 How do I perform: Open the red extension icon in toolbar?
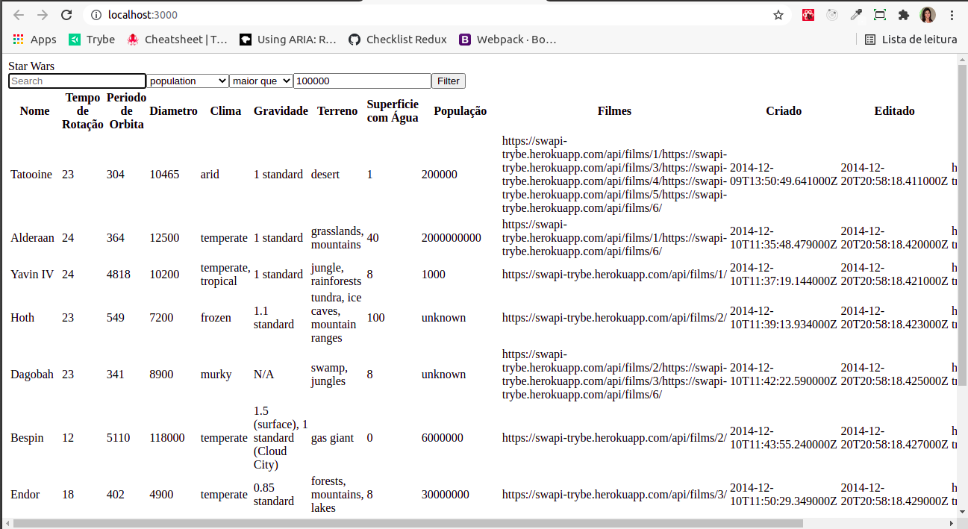808,15
